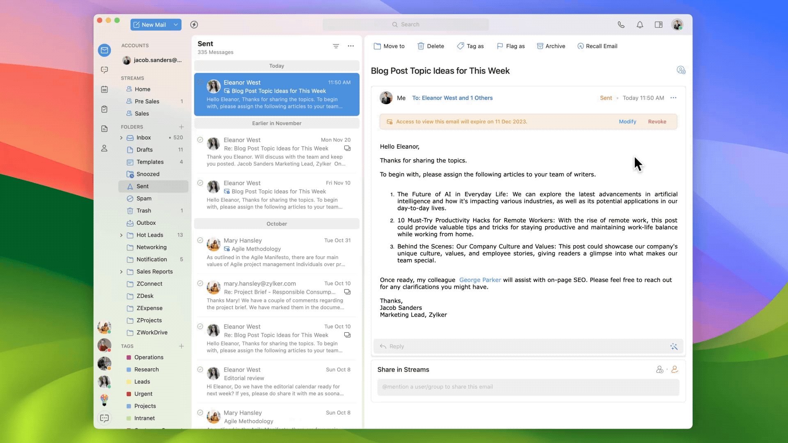
Task: Toggle the sidebar layout panel icon
Action: point(659,25)
